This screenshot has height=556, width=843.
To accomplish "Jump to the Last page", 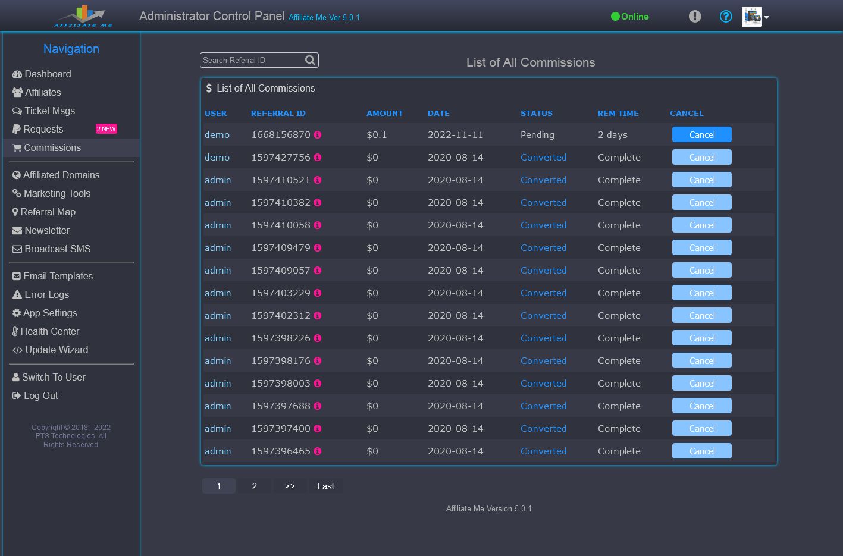I will pyautogui.click(x=325, y=486).
